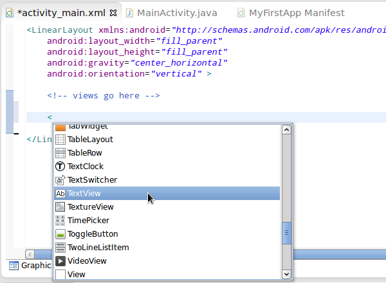Click the Graphical Layout tab icon
Screen dimensions: 386x283
14,266
